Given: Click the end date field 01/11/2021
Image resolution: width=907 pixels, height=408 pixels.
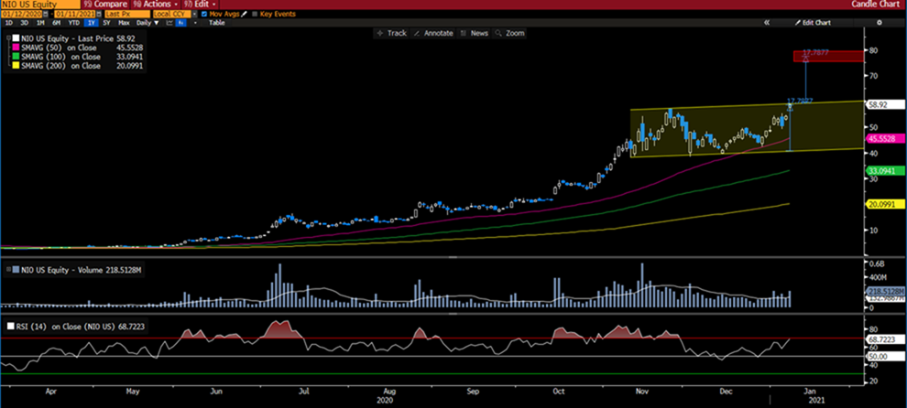Looking at the screenshot, I should click(75, 14).
